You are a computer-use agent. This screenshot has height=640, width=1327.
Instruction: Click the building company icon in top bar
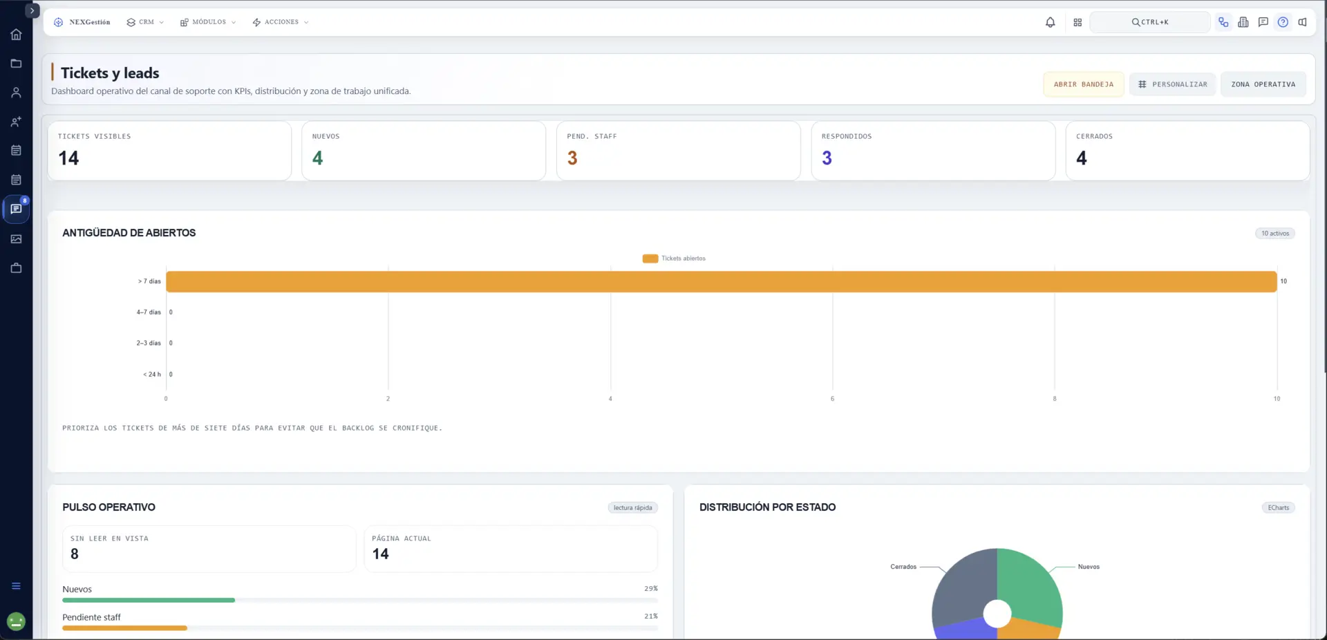(1243, 22)
